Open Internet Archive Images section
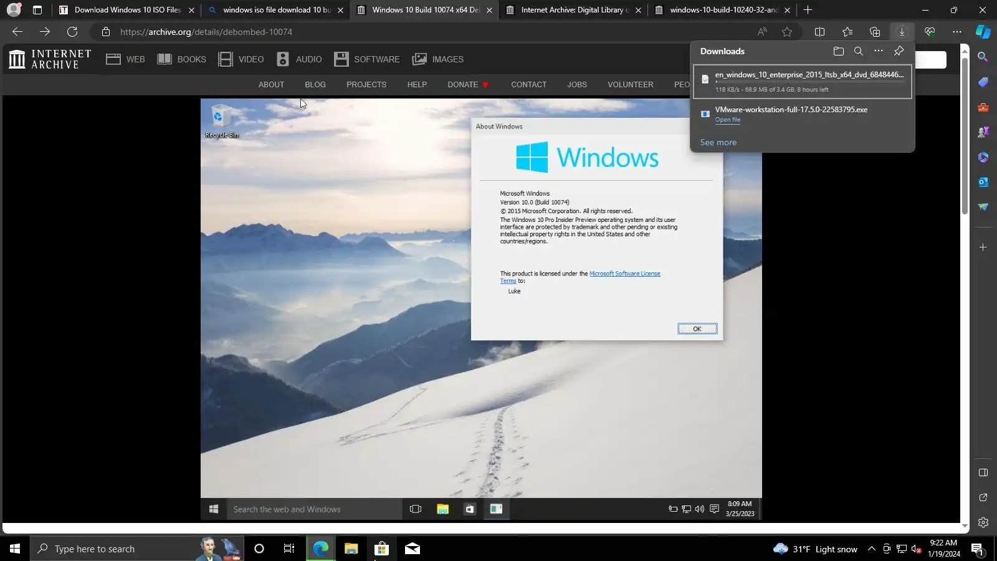This screenshot has height=561, width=997. 437,59
